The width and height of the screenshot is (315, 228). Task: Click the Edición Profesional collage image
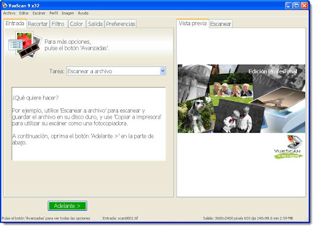pos(241,99)
